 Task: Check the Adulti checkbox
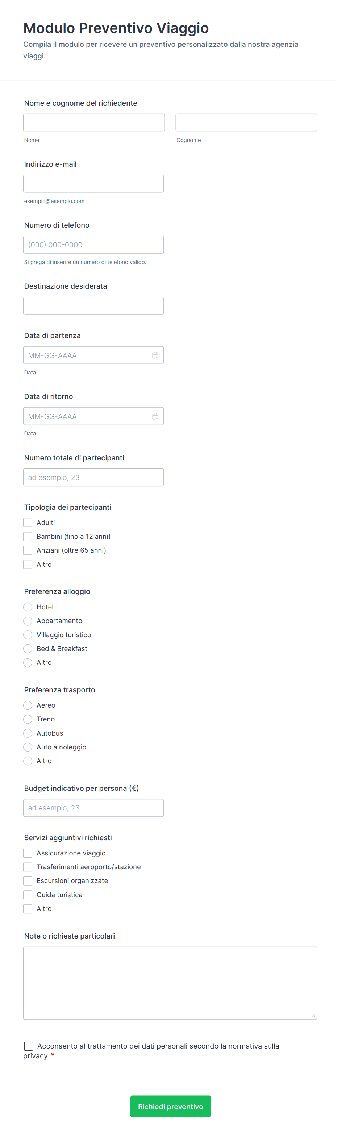coord(28,522)
